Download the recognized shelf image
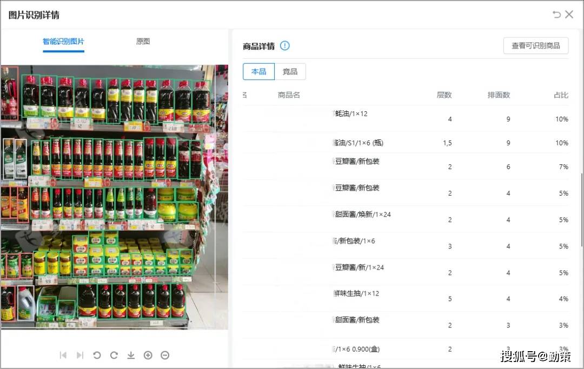Viewport: 584px width, 369px height. (131, 355)
